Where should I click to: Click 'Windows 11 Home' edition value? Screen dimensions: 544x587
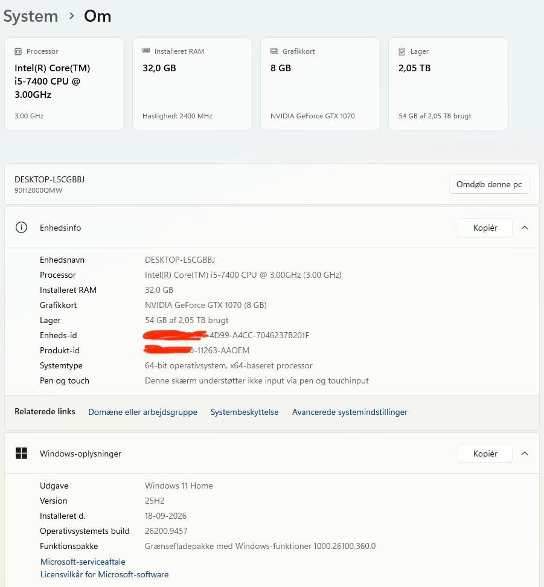pos(179,486)
